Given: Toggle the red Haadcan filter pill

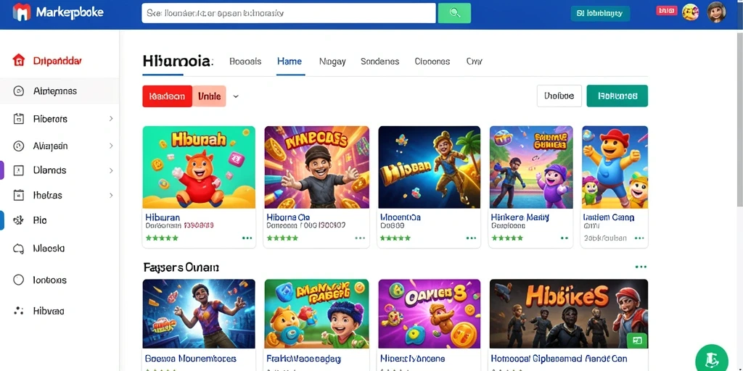Looking at the screenshot, I should click(x=168, y=96).
